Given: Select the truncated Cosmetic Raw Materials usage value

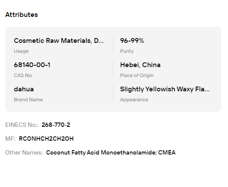Looking at the screenshot, I should tap(59, 41).
